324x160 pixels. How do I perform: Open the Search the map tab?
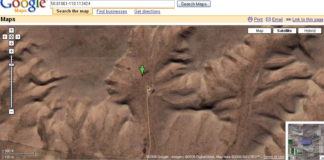click(x=72, y=11)
